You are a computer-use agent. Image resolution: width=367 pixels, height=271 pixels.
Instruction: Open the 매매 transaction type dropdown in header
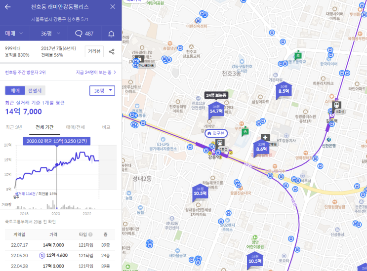pos(14,34)
